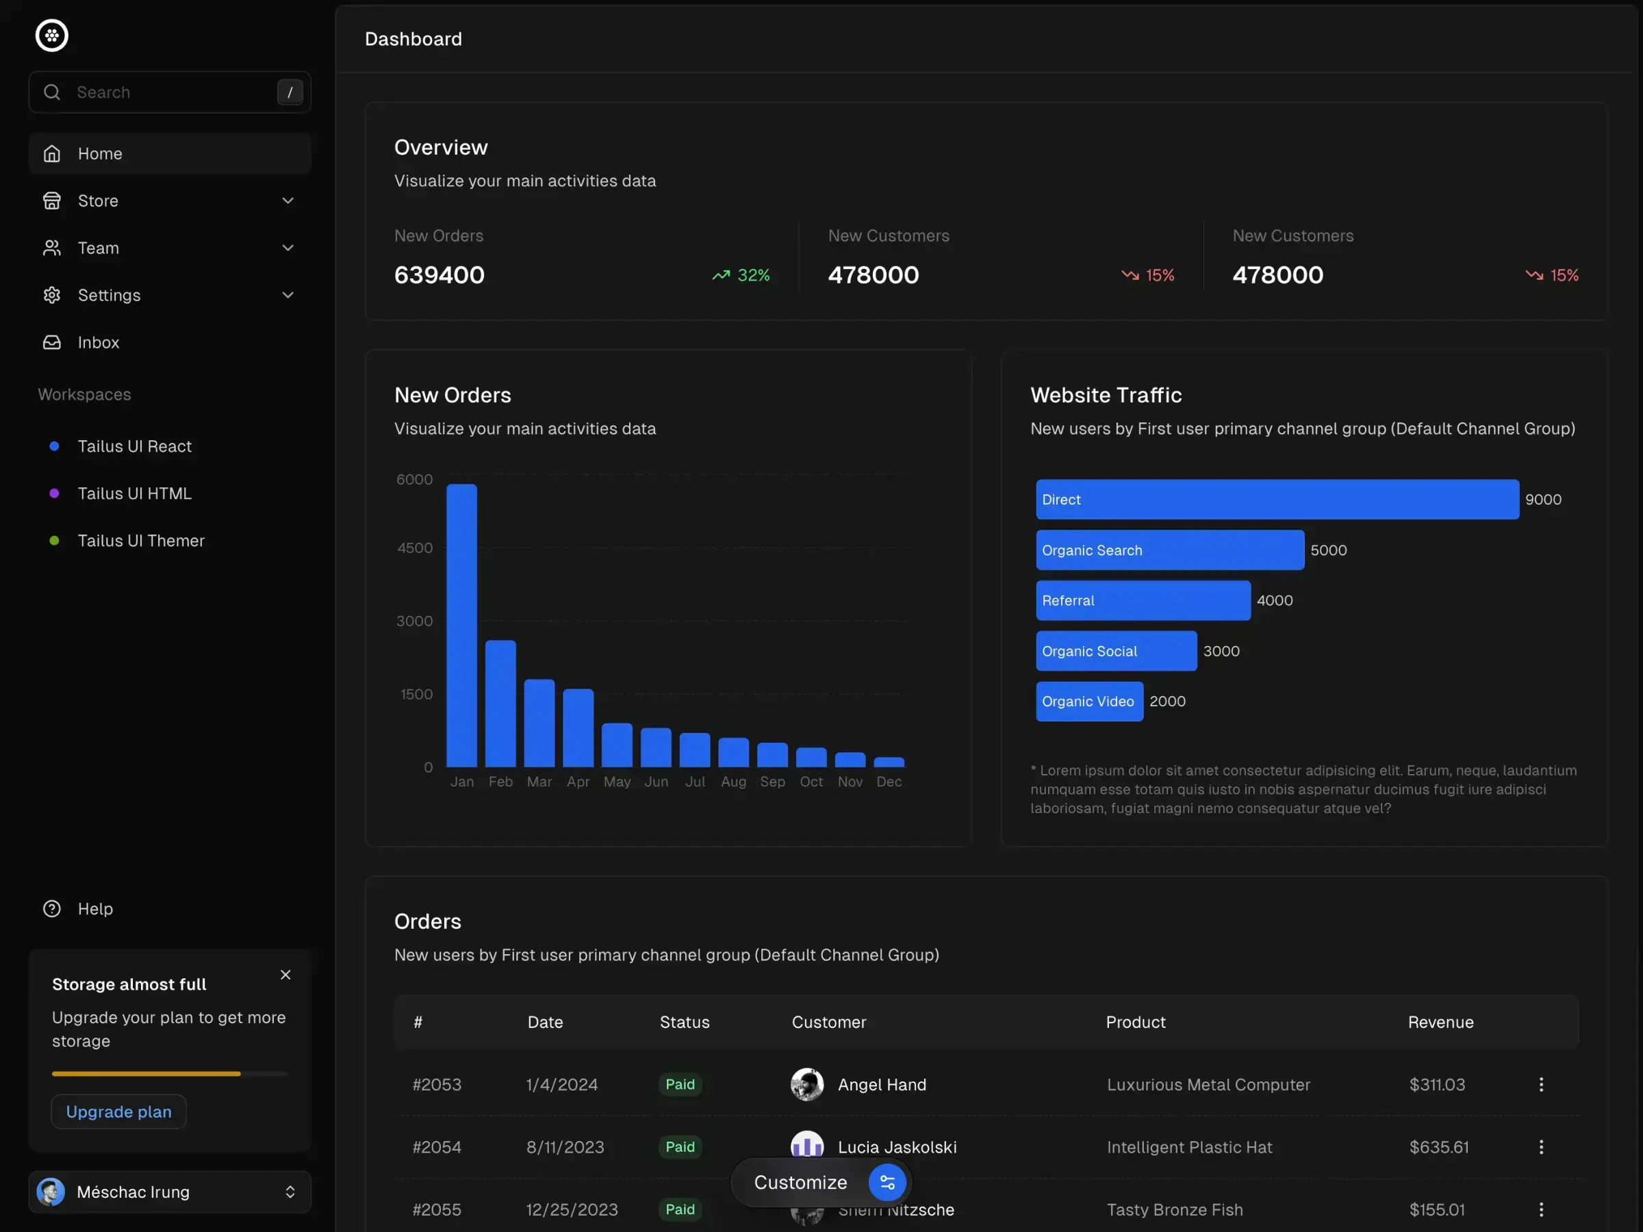This screenshot has height=1232, width=1643.
Task: Expand the Team section chevron
Action: tap(288, 247)
